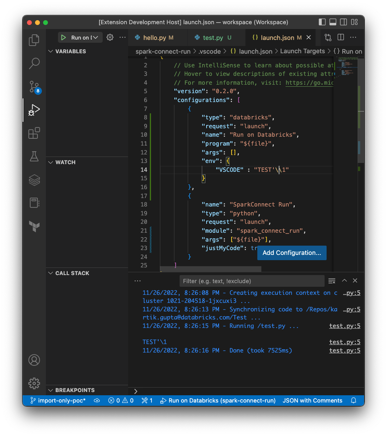The image size is (387, 436).
Task: Start debugging with green play button
Action: pos(63,38)
